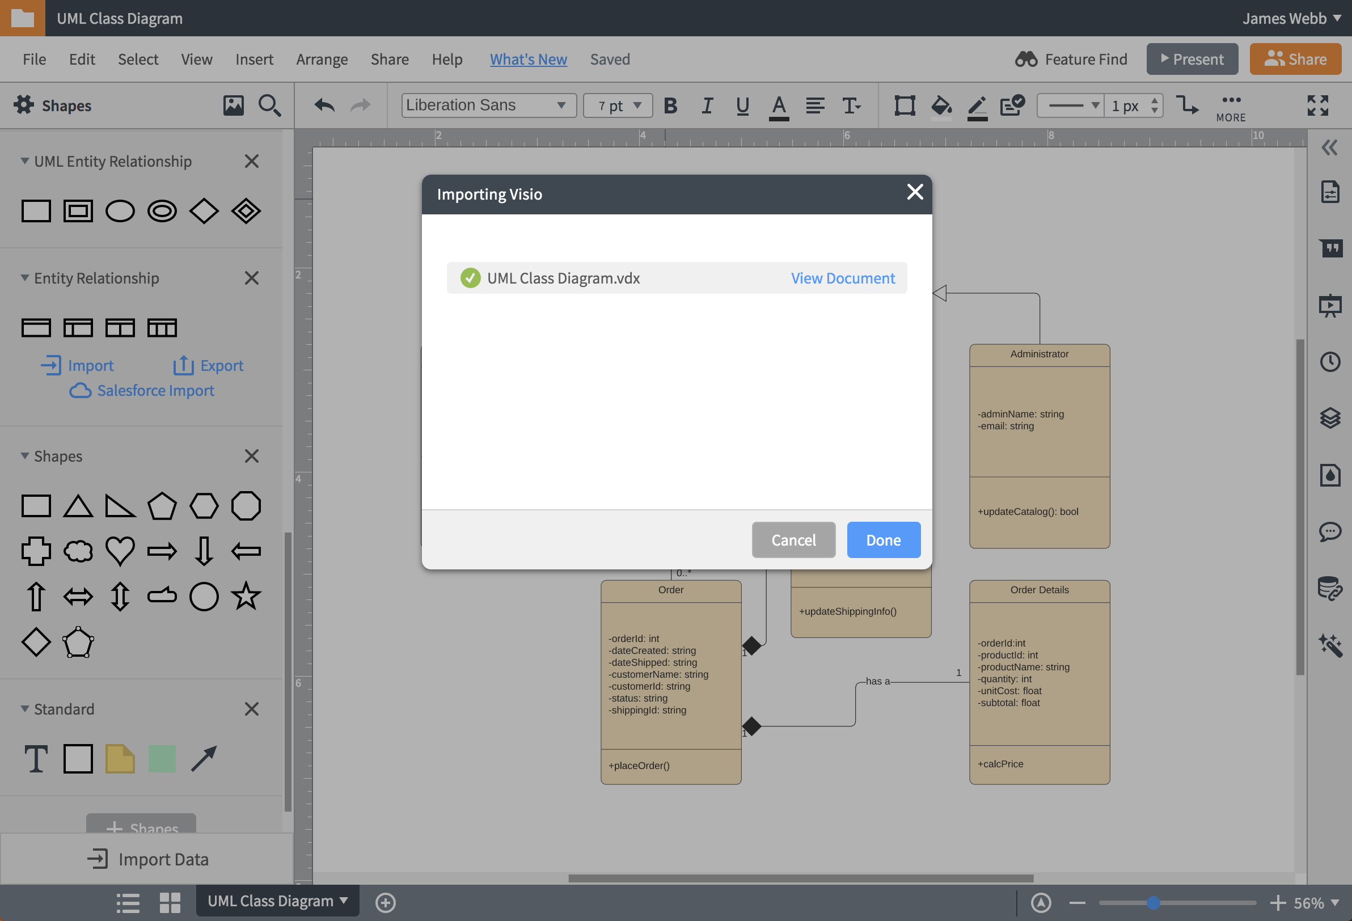Screen dimensions: 1352x921
Task: Collapse the UML Entity Relationship shape section
Action: 24,161
